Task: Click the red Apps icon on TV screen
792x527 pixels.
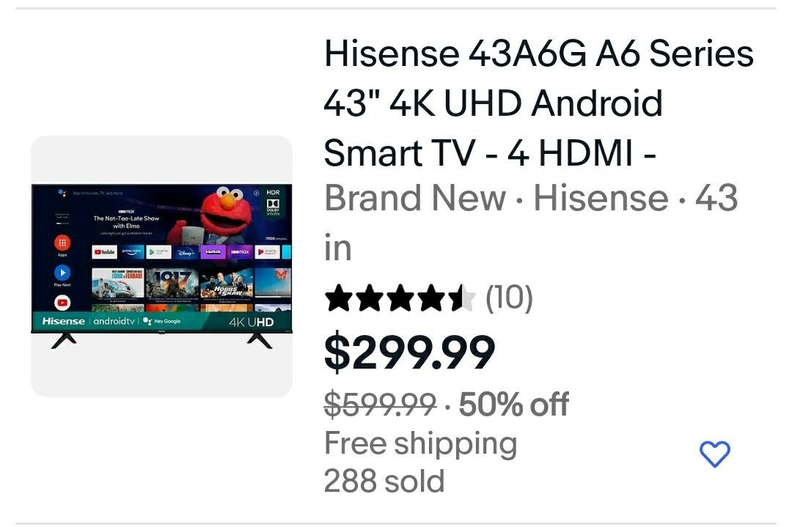Action: pos(62,243)
